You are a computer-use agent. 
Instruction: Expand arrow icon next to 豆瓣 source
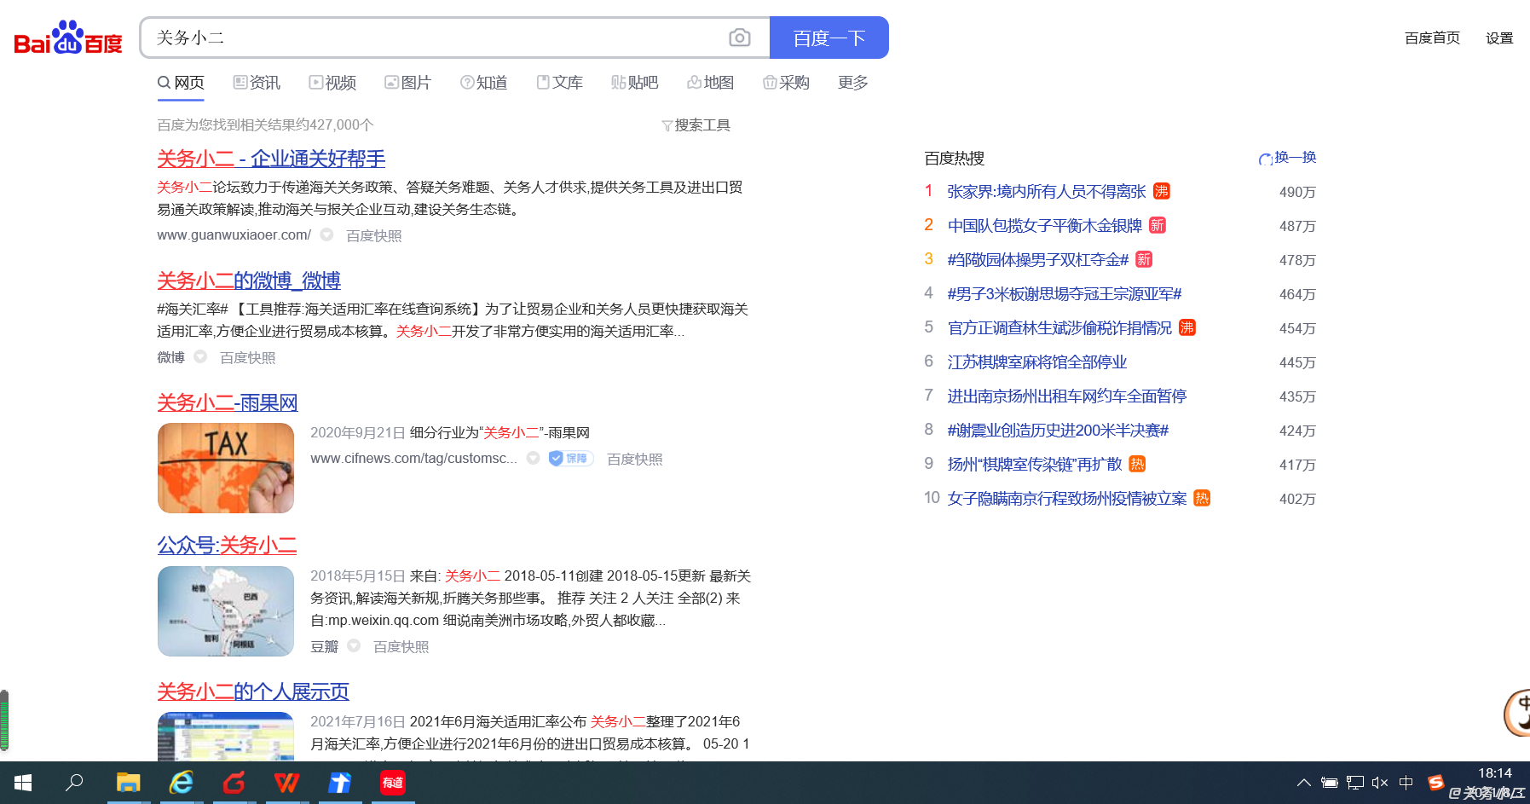pyautogui.click(x=354, y=645)
